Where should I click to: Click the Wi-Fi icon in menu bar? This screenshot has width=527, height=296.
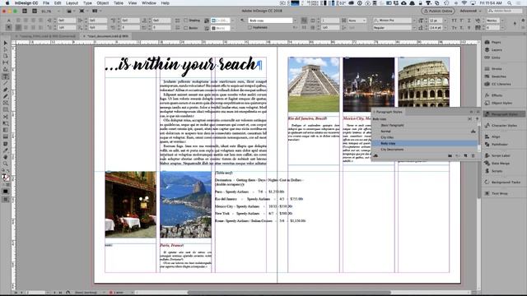click(464, 3)
